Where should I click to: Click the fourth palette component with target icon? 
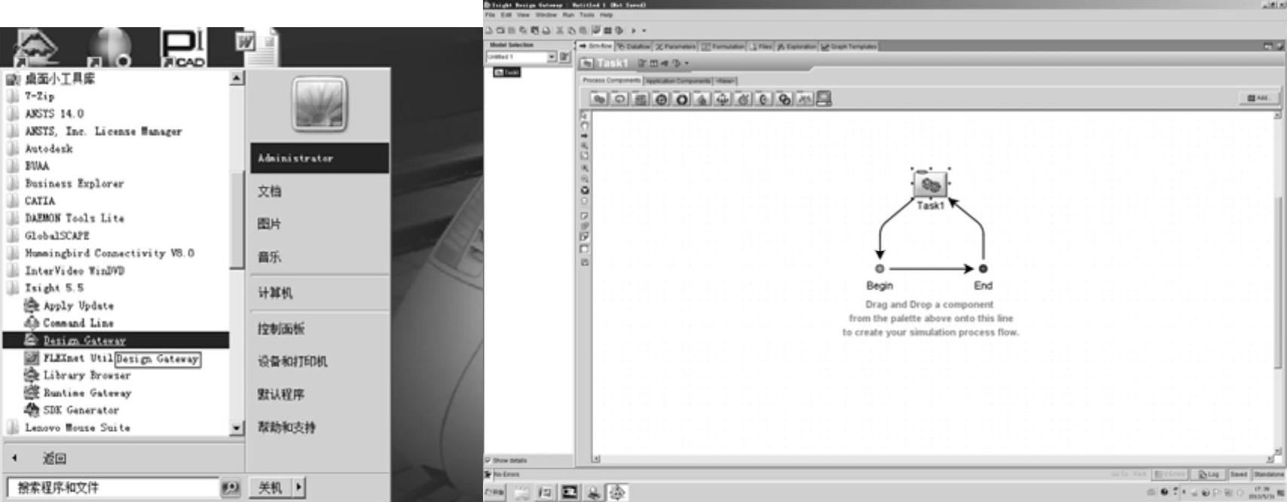pos(661,99)
